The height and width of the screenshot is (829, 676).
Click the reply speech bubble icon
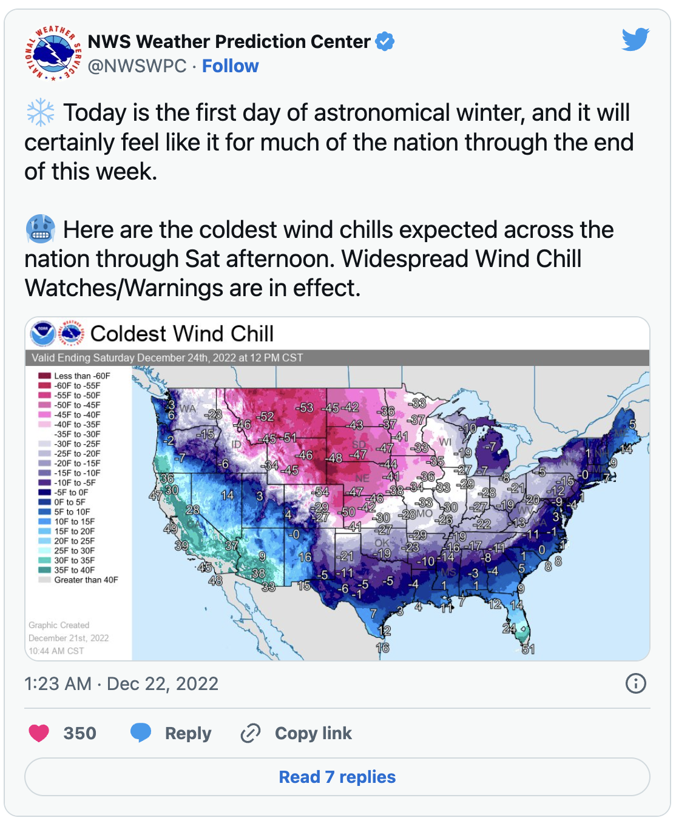[141, 733]
